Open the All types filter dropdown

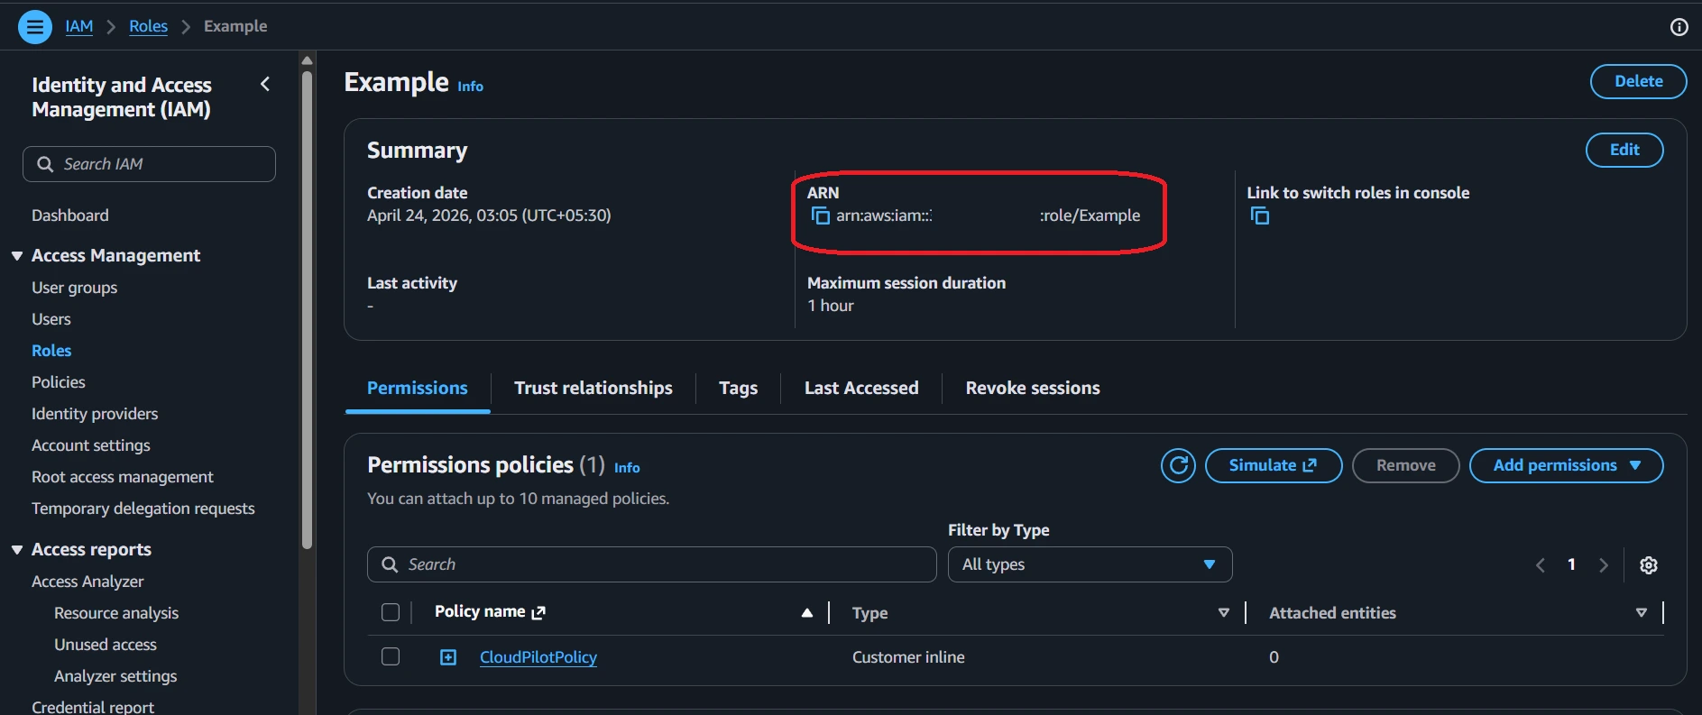[1090, 564]
